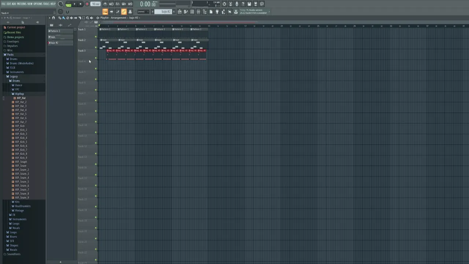
Task: Select the HIP_Kick_2 sample
Action: [21, 130]
